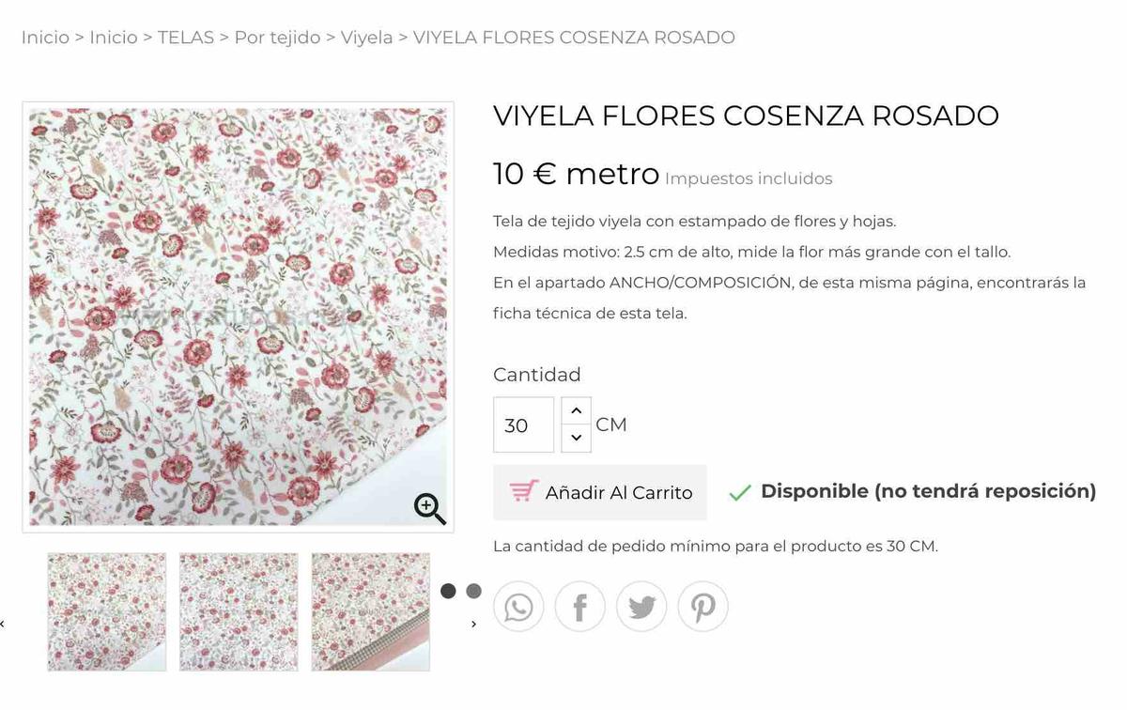The height and width of the screenshot is (710, 1127).
Task: Select the second carousel page dot
Action: (473, 591)
